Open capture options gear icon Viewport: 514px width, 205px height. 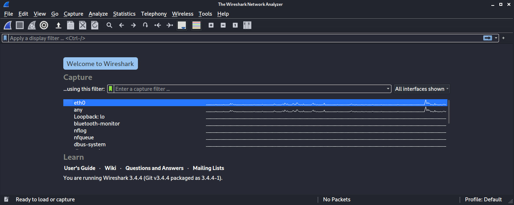click(44, 25)
